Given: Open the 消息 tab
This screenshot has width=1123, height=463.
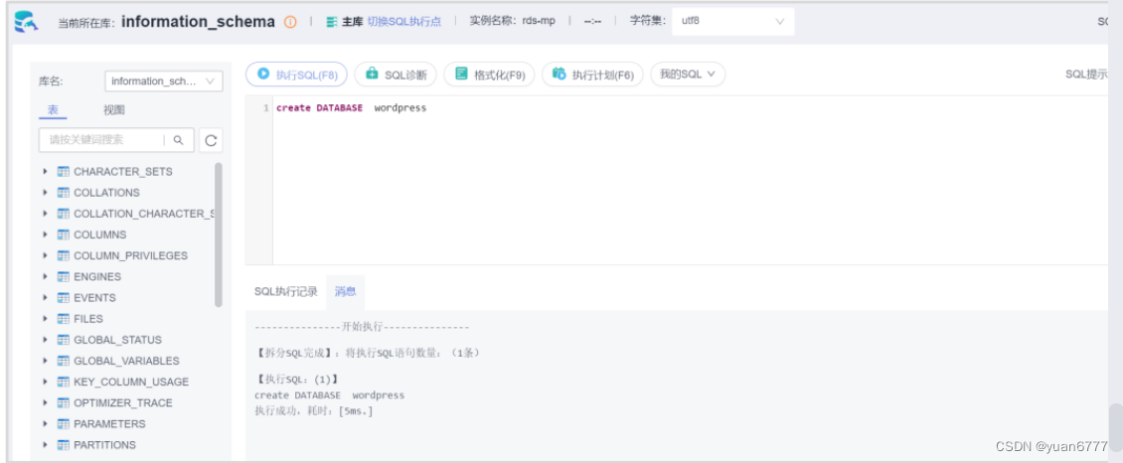Looking at the screenshot, I should pos(345,292).
